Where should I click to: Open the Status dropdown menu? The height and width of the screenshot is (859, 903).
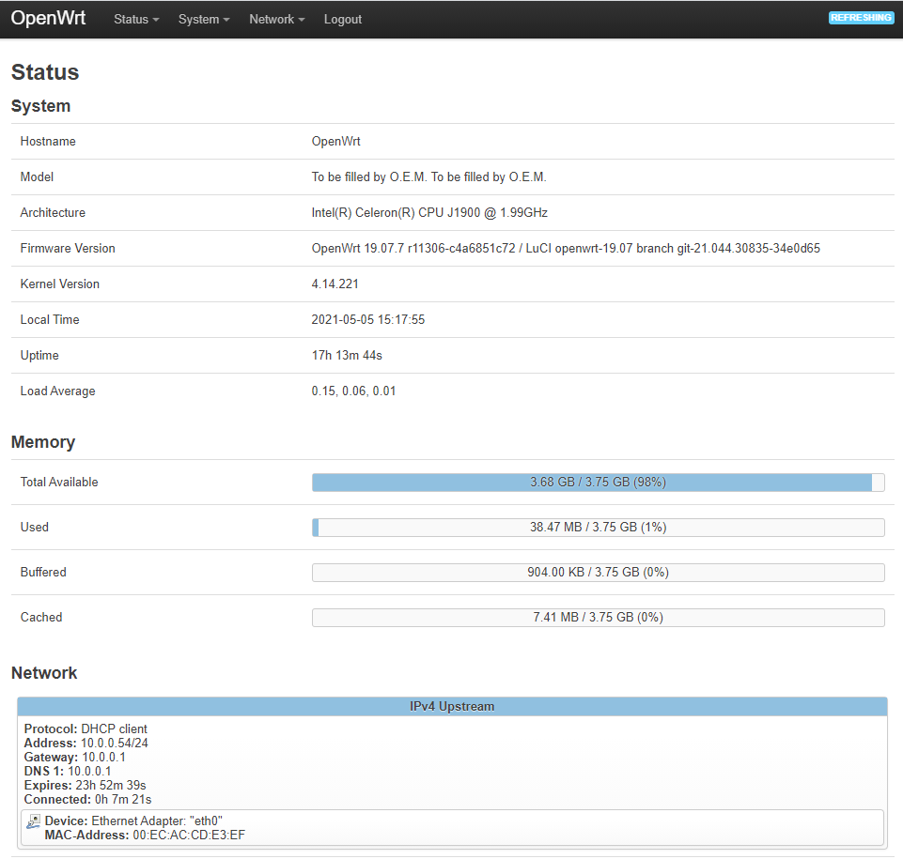(x=136, y=20)
